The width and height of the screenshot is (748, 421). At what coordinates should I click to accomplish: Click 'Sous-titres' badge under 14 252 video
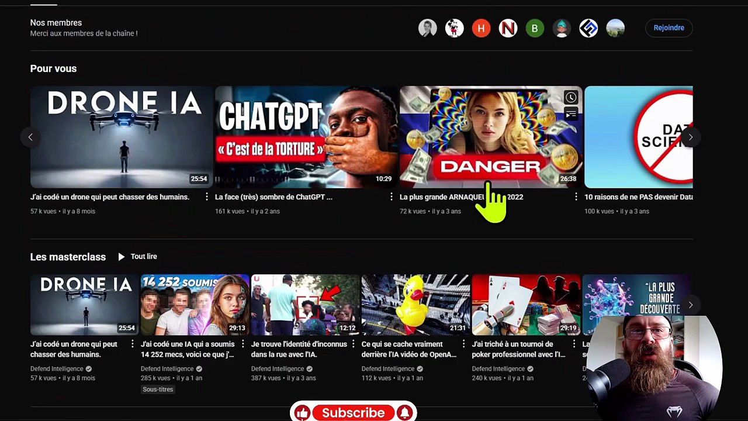158,389
